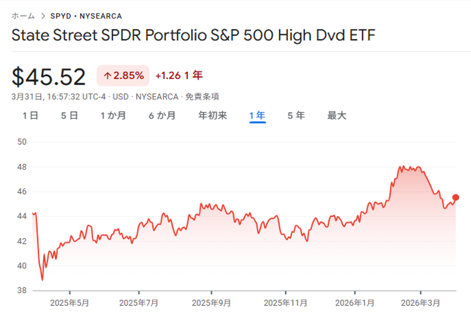Click the $45.52 price value
471x317 pixels.
point(48,77)
